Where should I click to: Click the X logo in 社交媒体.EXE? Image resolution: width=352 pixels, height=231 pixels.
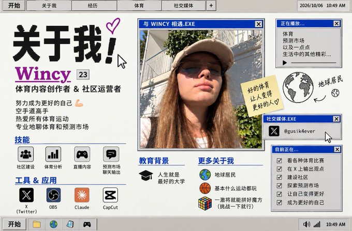pyautogui.click(x=274, y=131)
